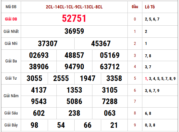Image resolution: width=179 pixels, height=132 pixels.
Task: Select the Giải Ba number 02693
Action: pyautogui.click(x=39, y=55)
